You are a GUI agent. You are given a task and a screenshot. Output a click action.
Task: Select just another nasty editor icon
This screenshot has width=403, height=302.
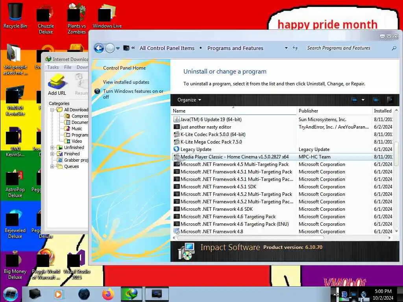(x=177, y=127)
